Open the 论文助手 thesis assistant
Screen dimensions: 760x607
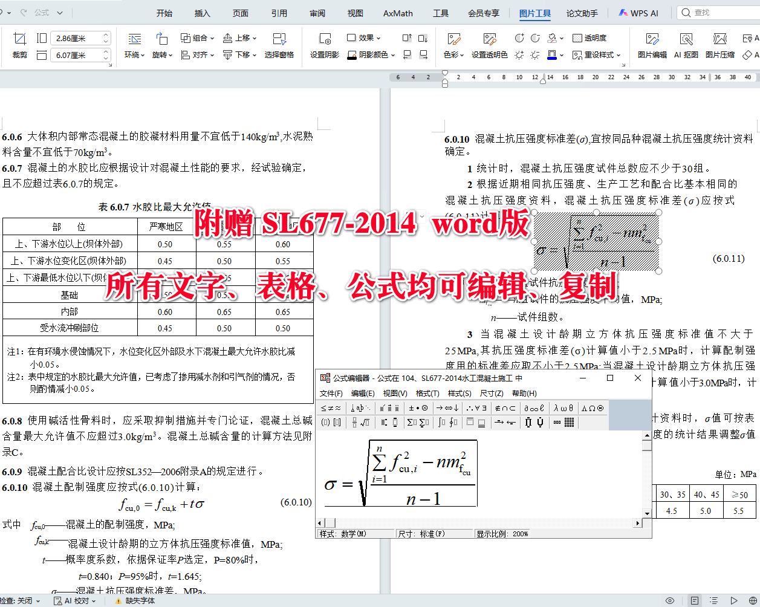pyautogui.click(x=582, y=13)
